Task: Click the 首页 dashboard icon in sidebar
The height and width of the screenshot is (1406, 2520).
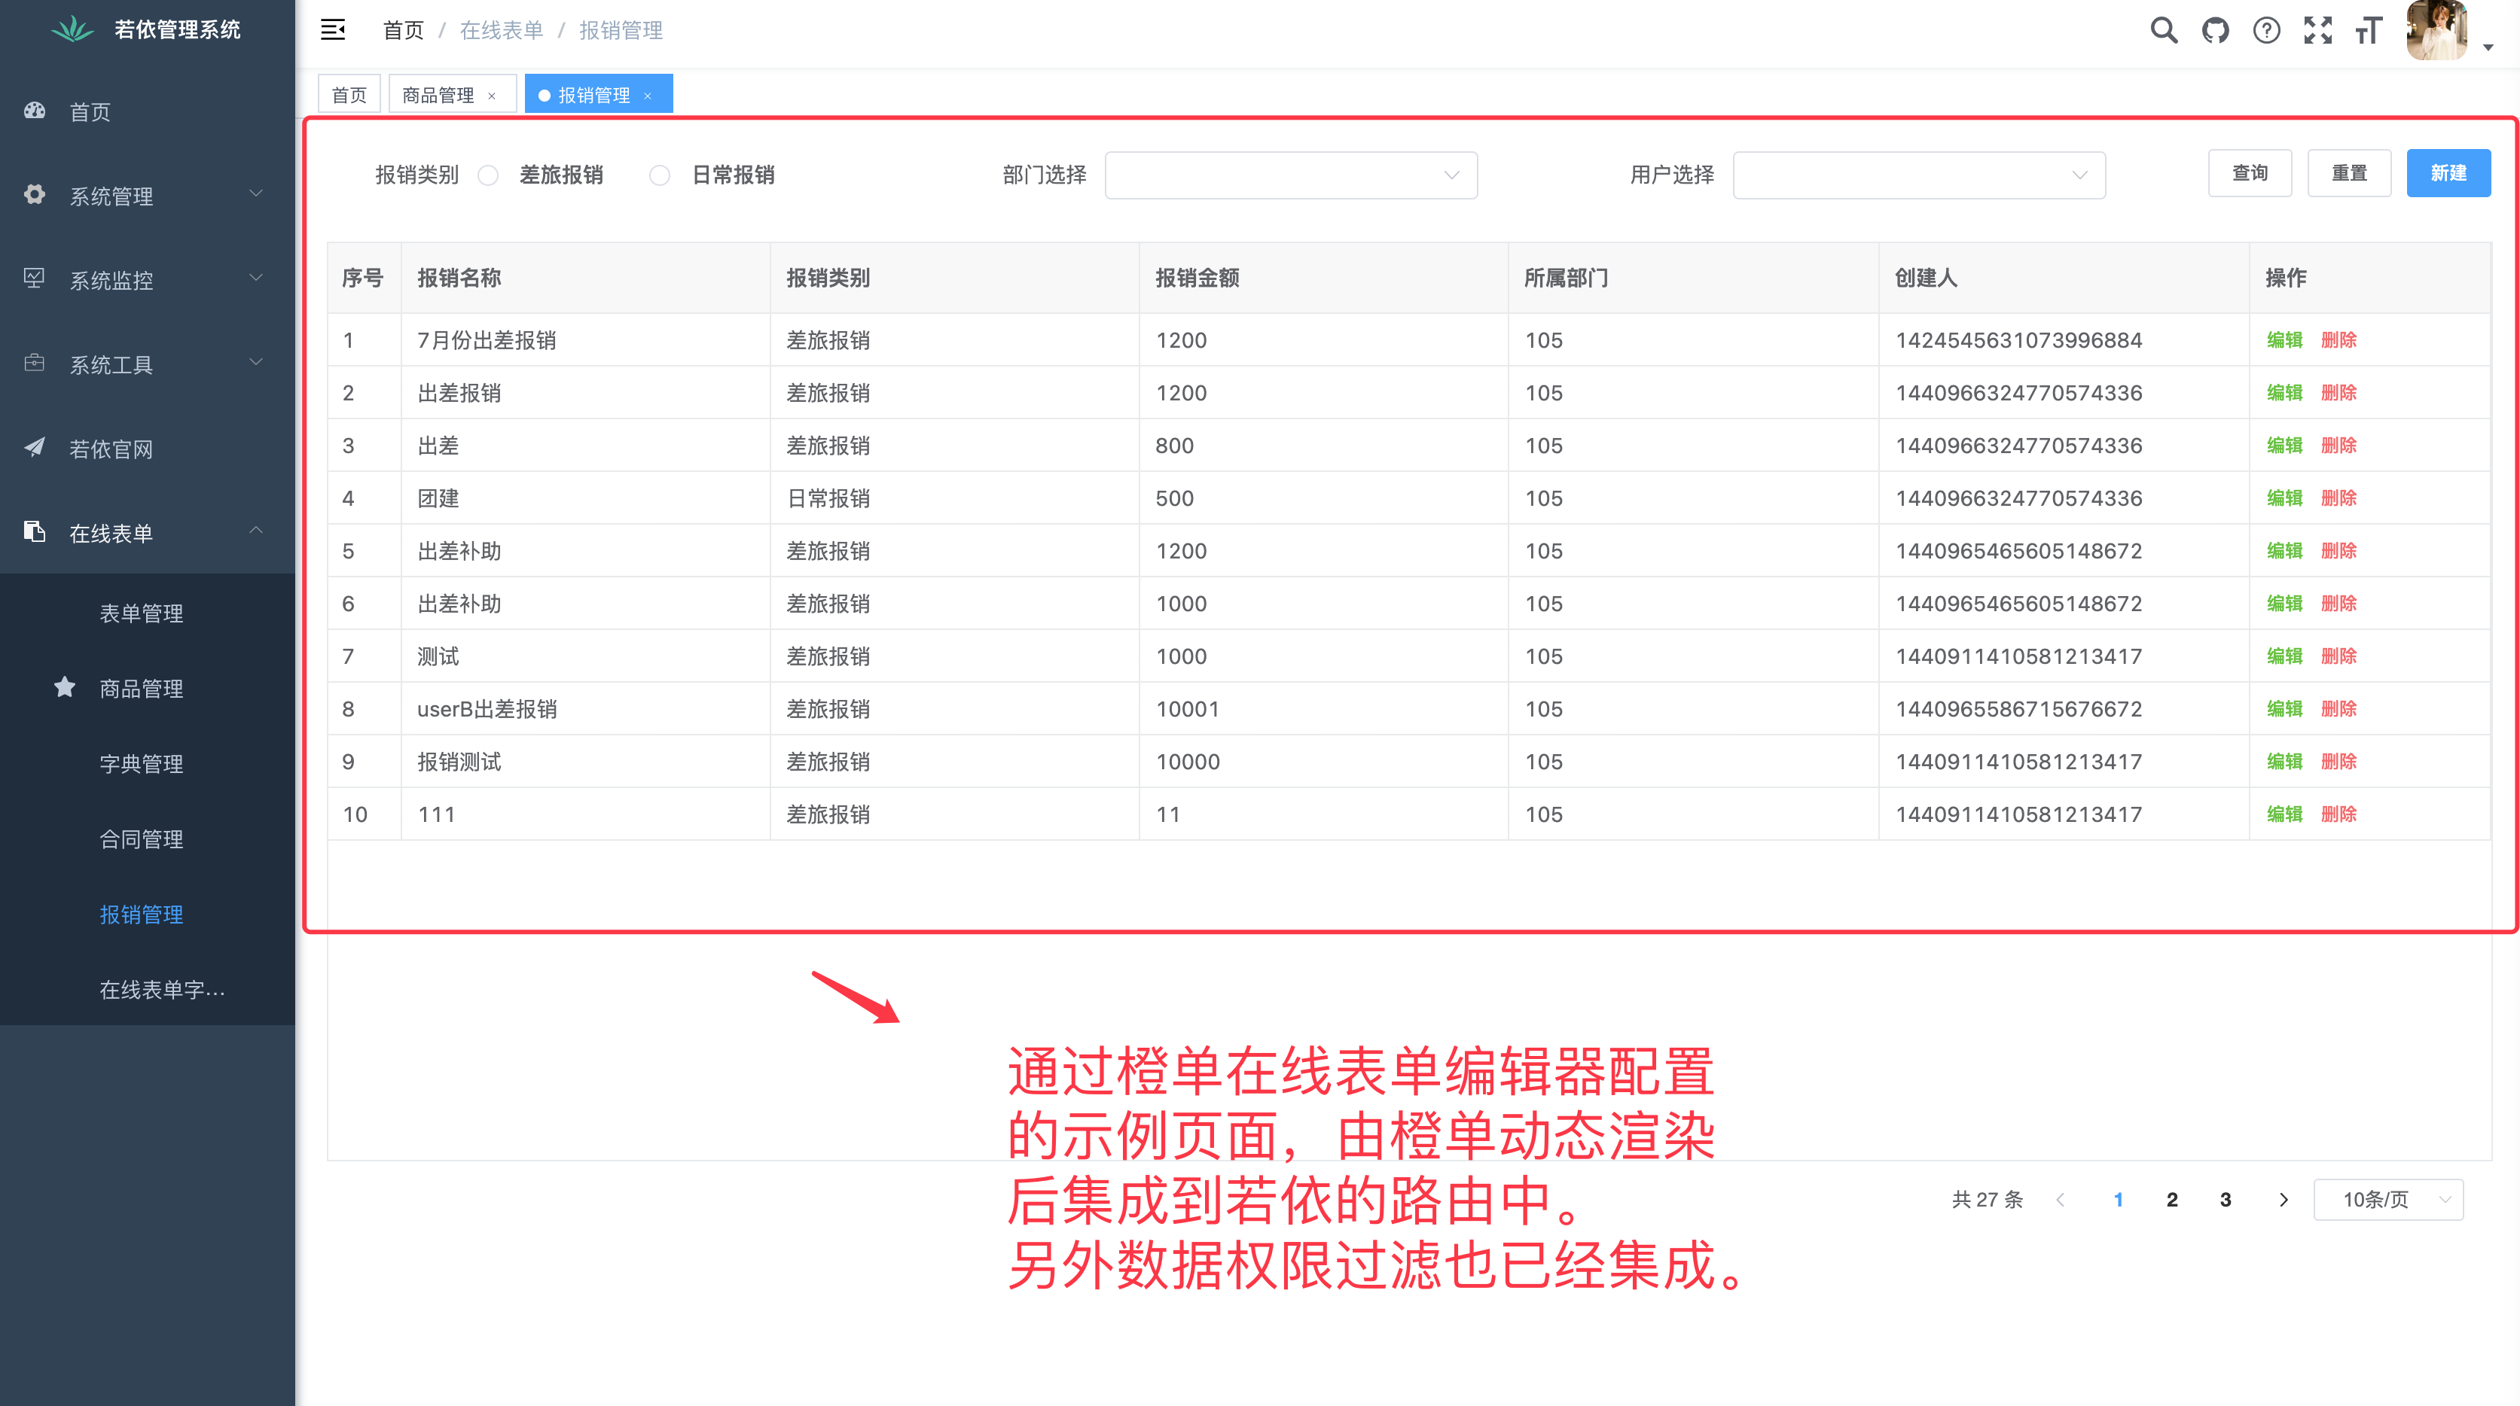Action: click(35, 111)
